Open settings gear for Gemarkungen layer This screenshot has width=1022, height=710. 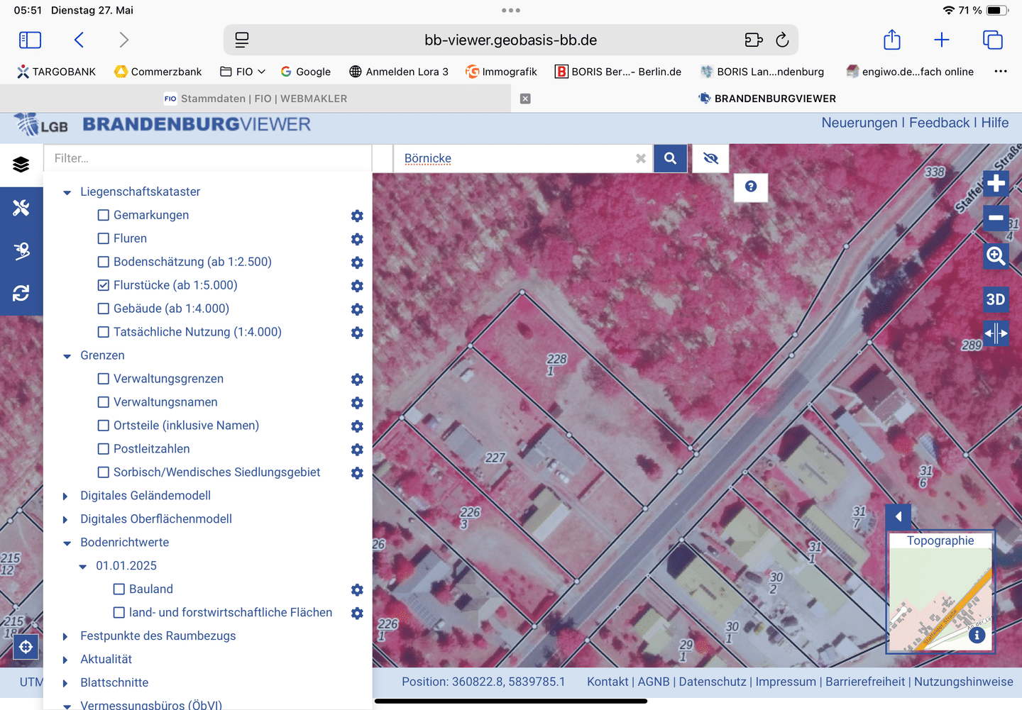357,216
